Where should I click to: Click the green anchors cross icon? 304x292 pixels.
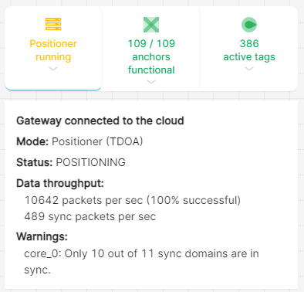coord(151,25)
